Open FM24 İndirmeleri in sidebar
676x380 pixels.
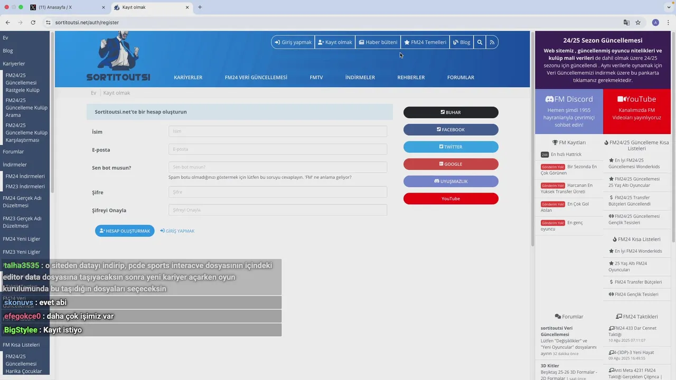click(x=25, y=176)
